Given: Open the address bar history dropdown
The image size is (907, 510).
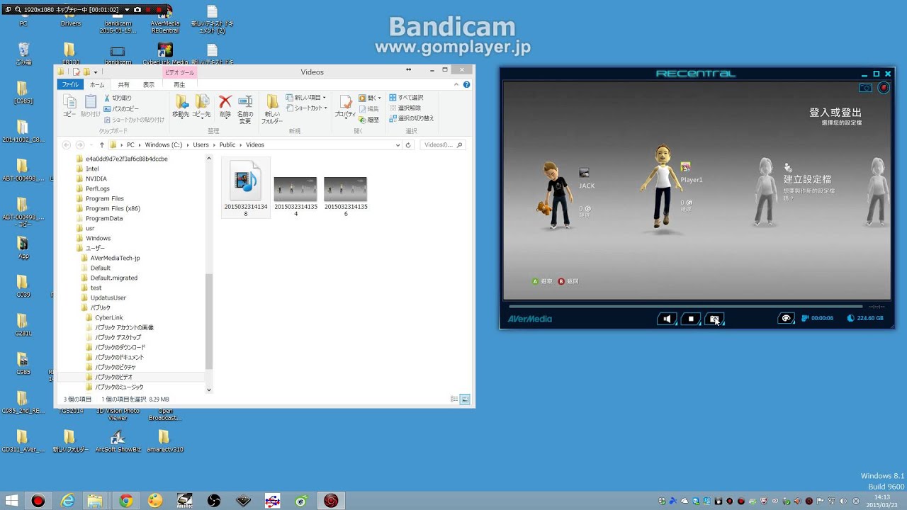Looking at the screenshot, I should 398,144.
